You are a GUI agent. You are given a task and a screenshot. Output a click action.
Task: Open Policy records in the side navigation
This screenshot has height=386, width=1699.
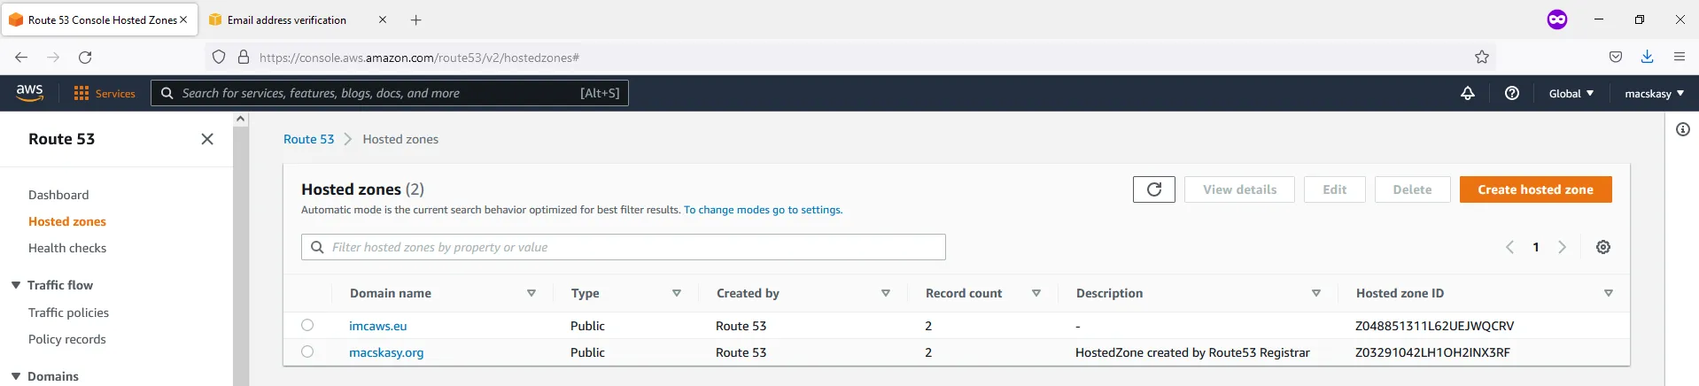coord(66,339)
